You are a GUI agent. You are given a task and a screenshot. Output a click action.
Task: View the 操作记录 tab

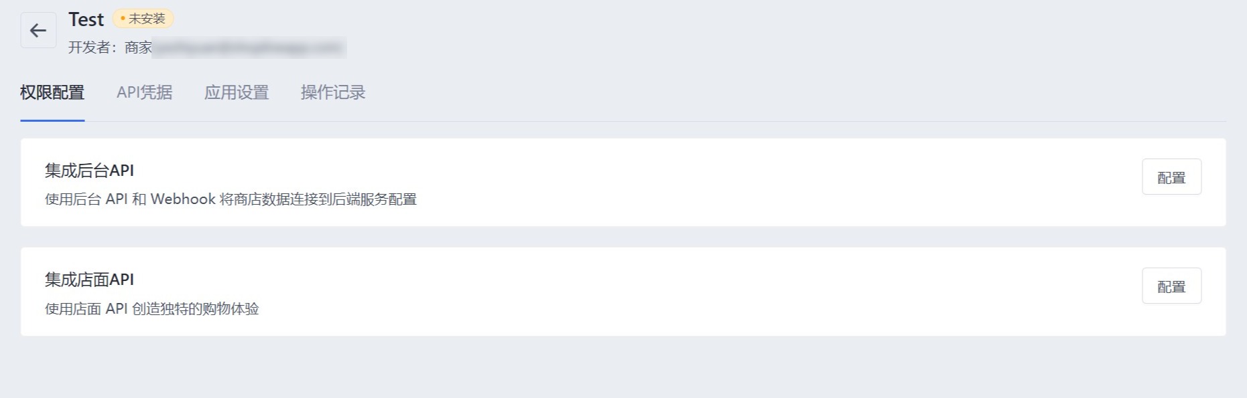coord(333,93)
